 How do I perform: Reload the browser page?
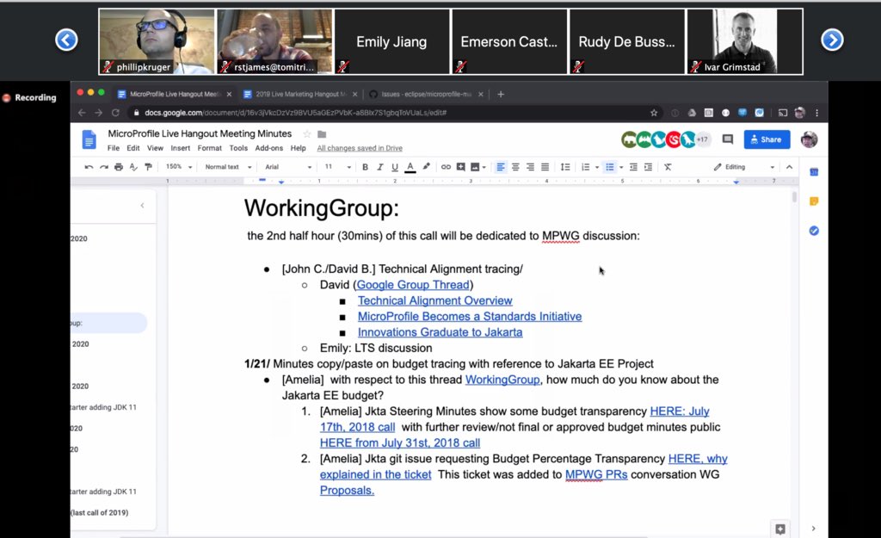click(x=115, y=113)
